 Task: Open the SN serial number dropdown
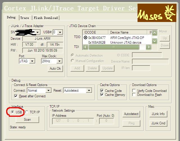pos(37,32)
